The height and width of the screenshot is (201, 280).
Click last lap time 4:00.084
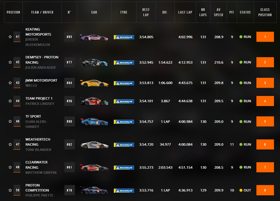click(185, 144)
